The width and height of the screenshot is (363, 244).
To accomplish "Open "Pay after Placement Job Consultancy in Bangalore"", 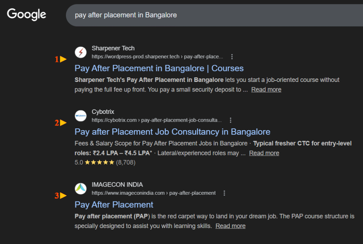I will click(172, 132).
